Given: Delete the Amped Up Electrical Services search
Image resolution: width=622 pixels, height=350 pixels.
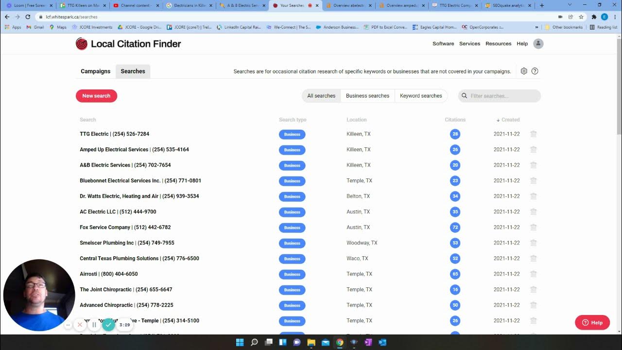Looking at the screenshot, I should click(533, 149).
